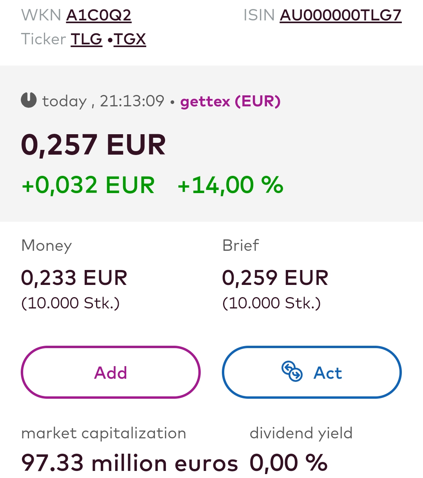Click the +0,032 EUR price change
The image size is (423, 478).
pyautogui.click(x=88, y=185)
